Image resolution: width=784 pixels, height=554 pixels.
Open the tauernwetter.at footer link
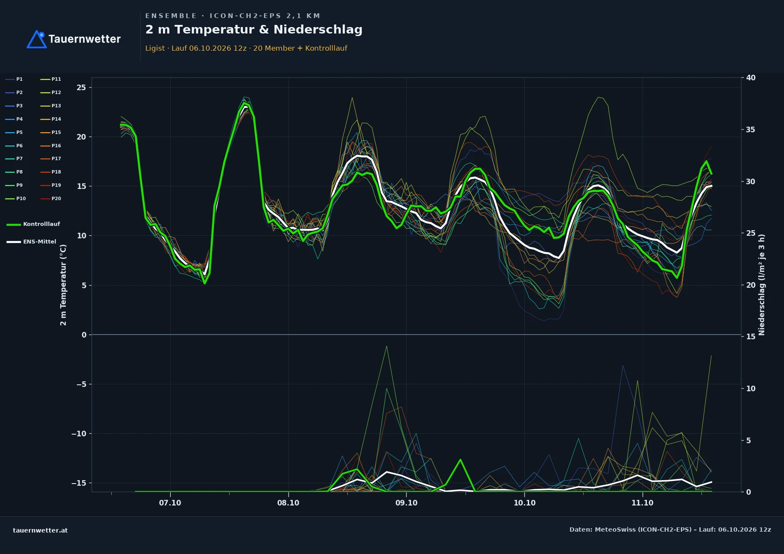pyautogui.click(x=40, y=530)
